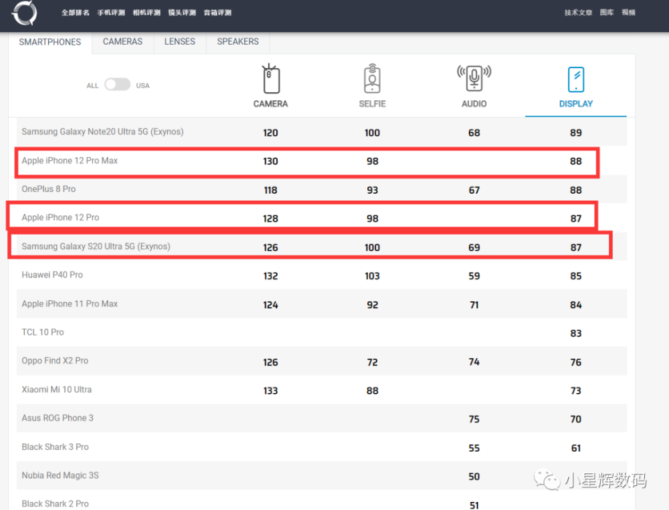Click Asus ROG Phone 3 audio score 75
669x510 pixels.
(474, 419)
